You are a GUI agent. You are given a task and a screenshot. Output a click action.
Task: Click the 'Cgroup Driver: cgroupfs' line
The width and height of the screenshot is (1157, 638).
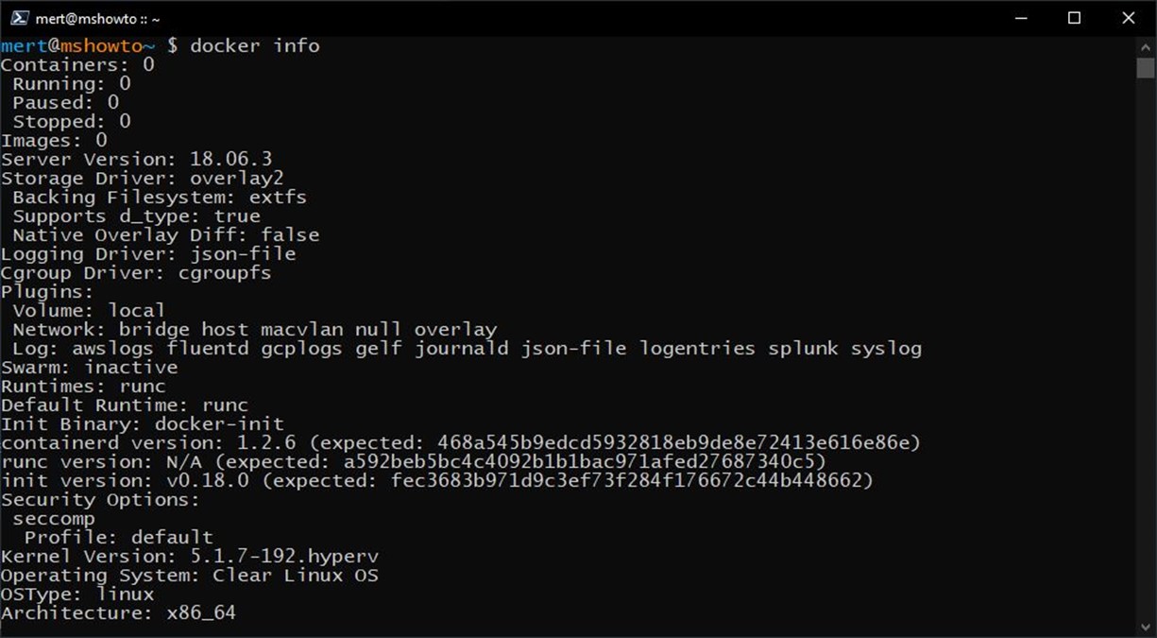click(x=137, y=272)
